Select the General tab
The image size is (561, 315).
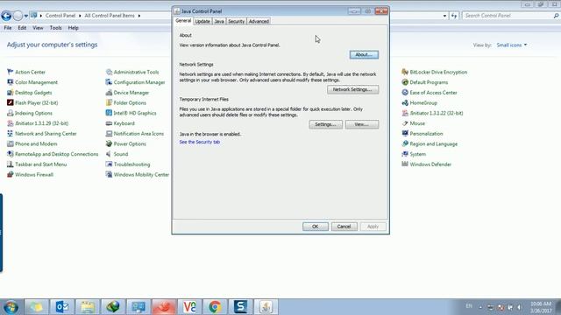click(183, 21)
